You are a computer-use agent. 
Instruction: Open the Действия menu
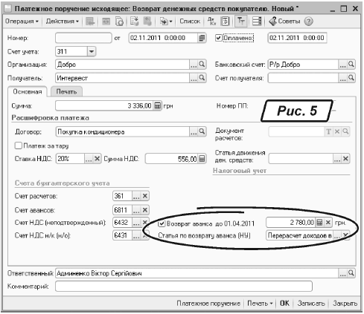click(63, 22)
